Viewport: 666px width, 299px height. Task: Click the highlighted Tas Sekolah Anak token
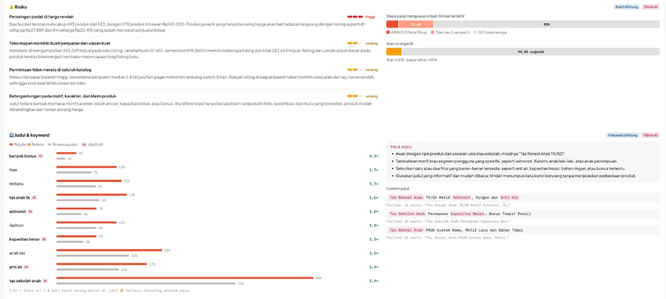(407, 214)
